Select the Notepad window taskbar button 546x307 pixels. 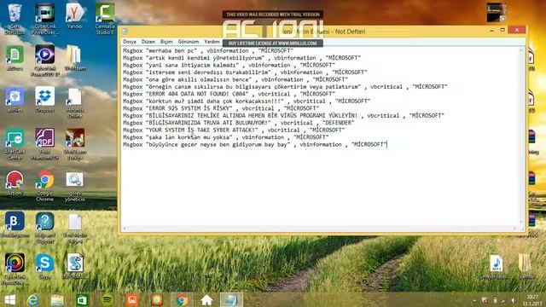pyautogui.click(x=231, y=300)
